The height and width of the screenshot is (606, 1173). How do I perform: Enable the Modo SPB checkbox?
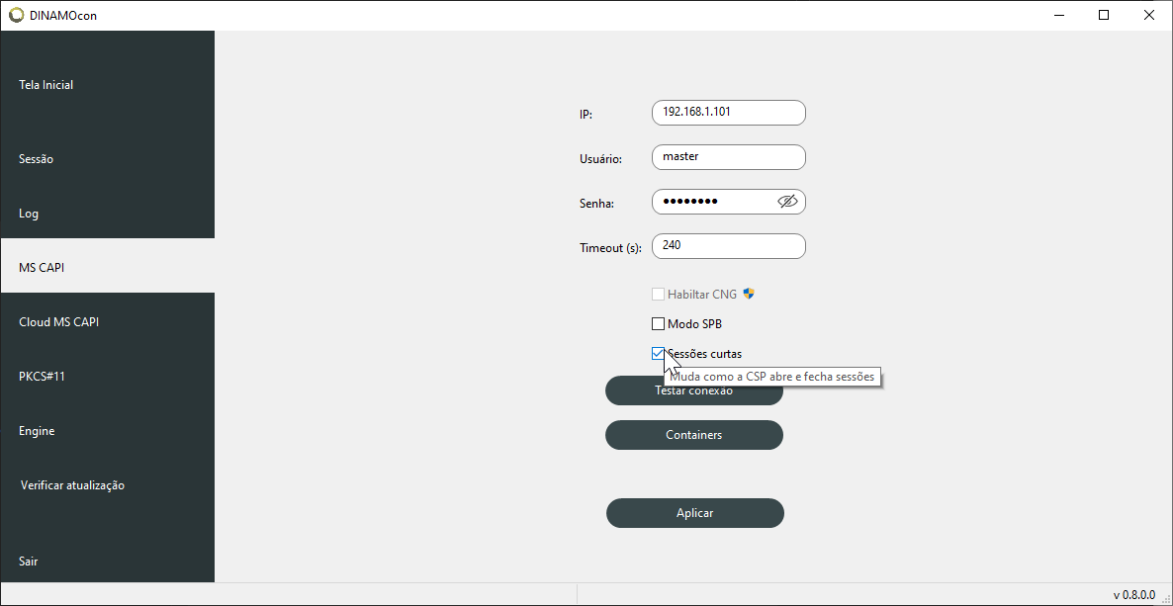pos(659,324)
